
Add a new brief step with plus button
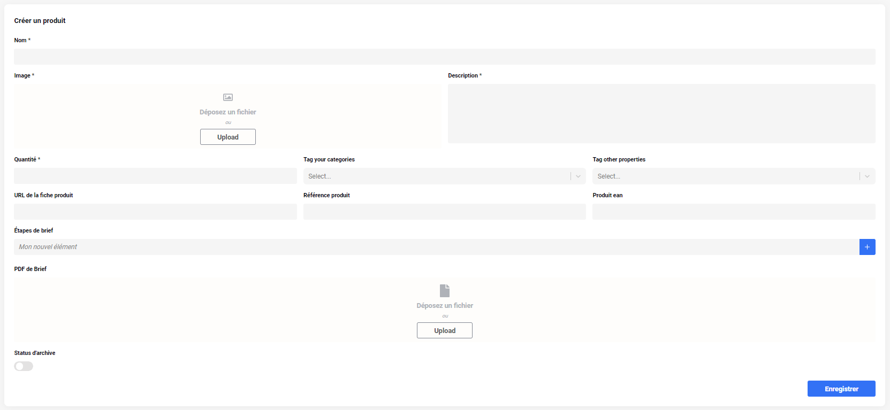(867, 247)
